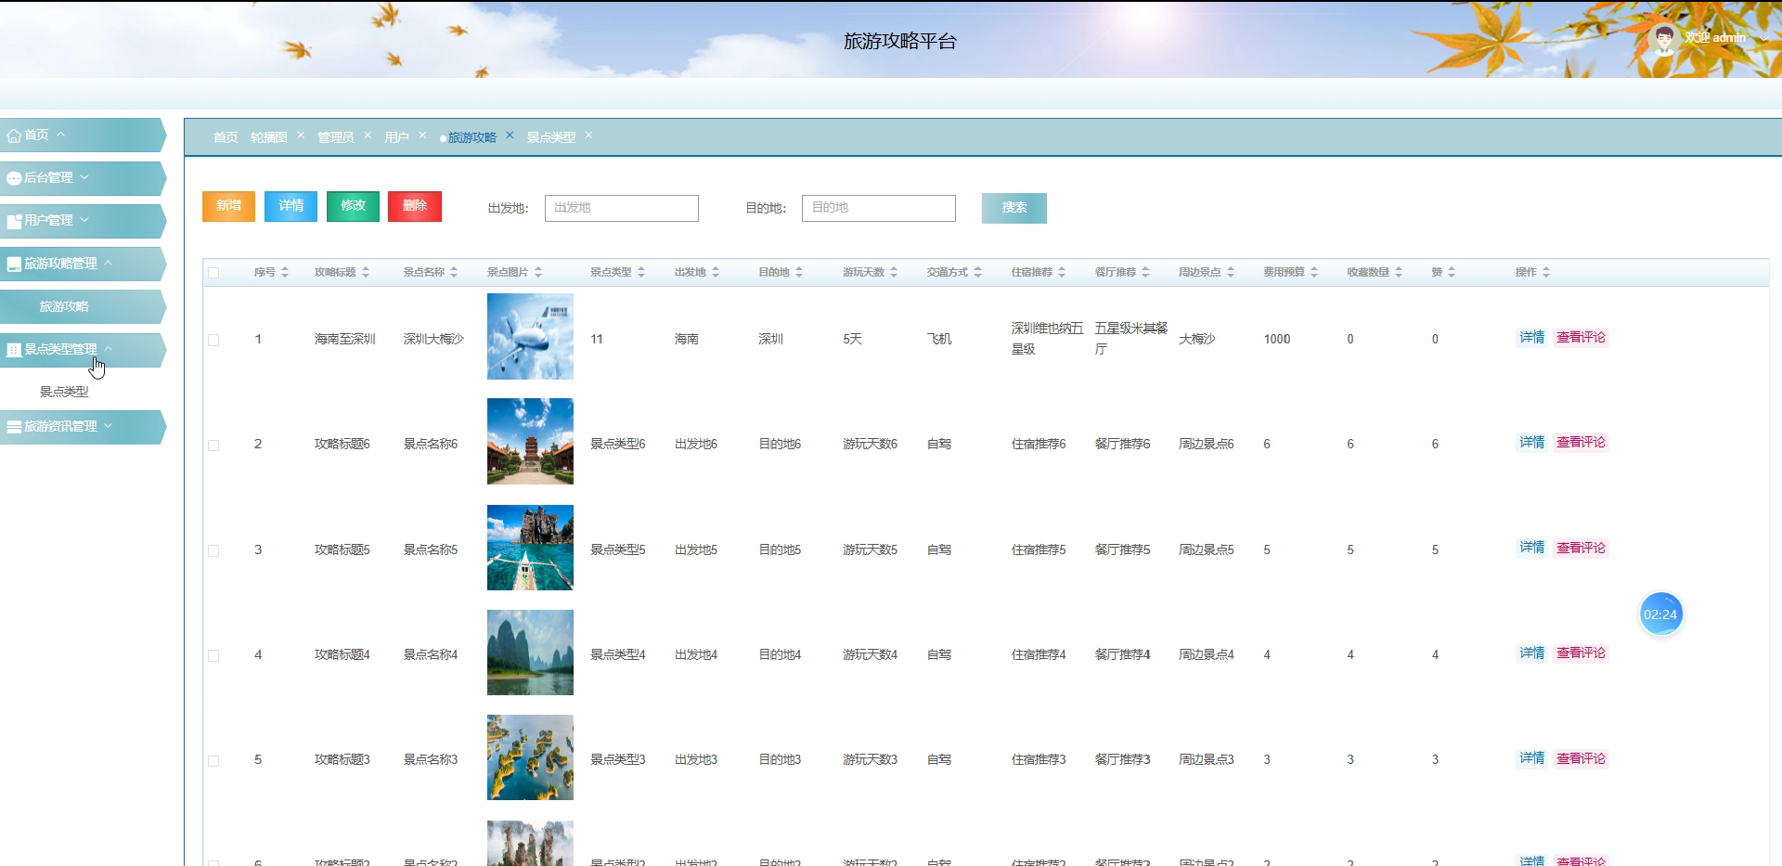The image size is (1782, 866).
Task: Focus the 目的地 search field
Action: 879,208
